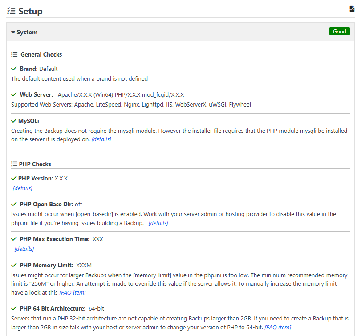Click the checkmark next to PHP 64 Bit Architecture
Image resolution: width=361 pixels, height=336 pixels.
tap(14, 308)
